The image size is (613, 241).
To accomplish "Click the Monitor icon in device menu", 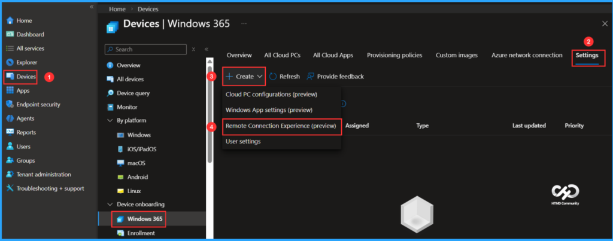I will [x=110, y=107].
